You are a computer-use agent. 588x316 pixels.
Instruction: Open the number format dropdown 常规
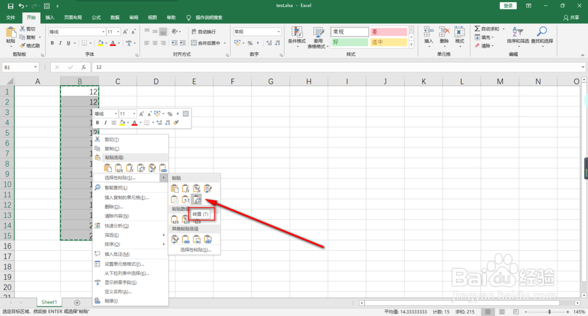coord(279,32)
